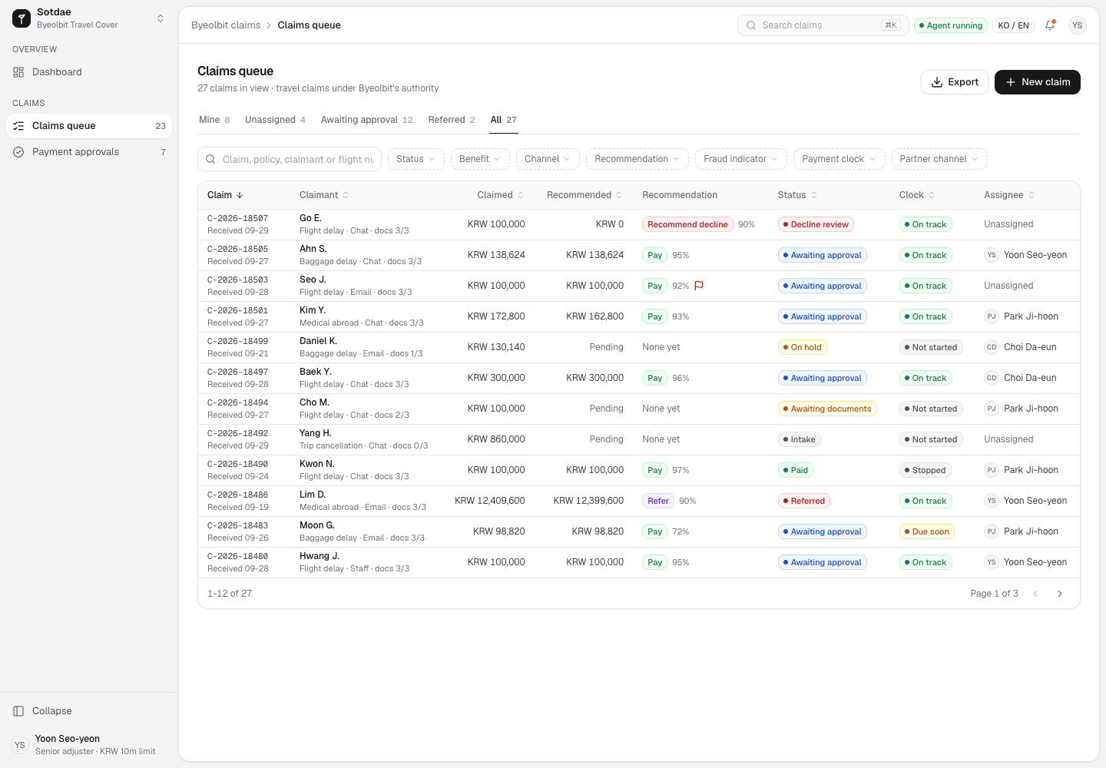The image size is (1106, 768).
Task: Toggle the KO / EN language switch
Action: [x=1013, y=25]
